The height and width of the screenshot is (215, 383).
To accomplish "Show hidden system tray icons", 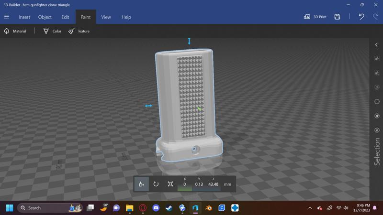I will (x=310, y=208).
